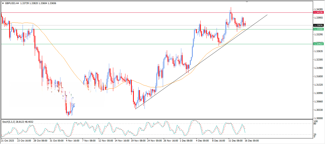Viewport: 325px width, 144px height.
Task: Click the green 1.32922 price level tag
Action: 318,44
